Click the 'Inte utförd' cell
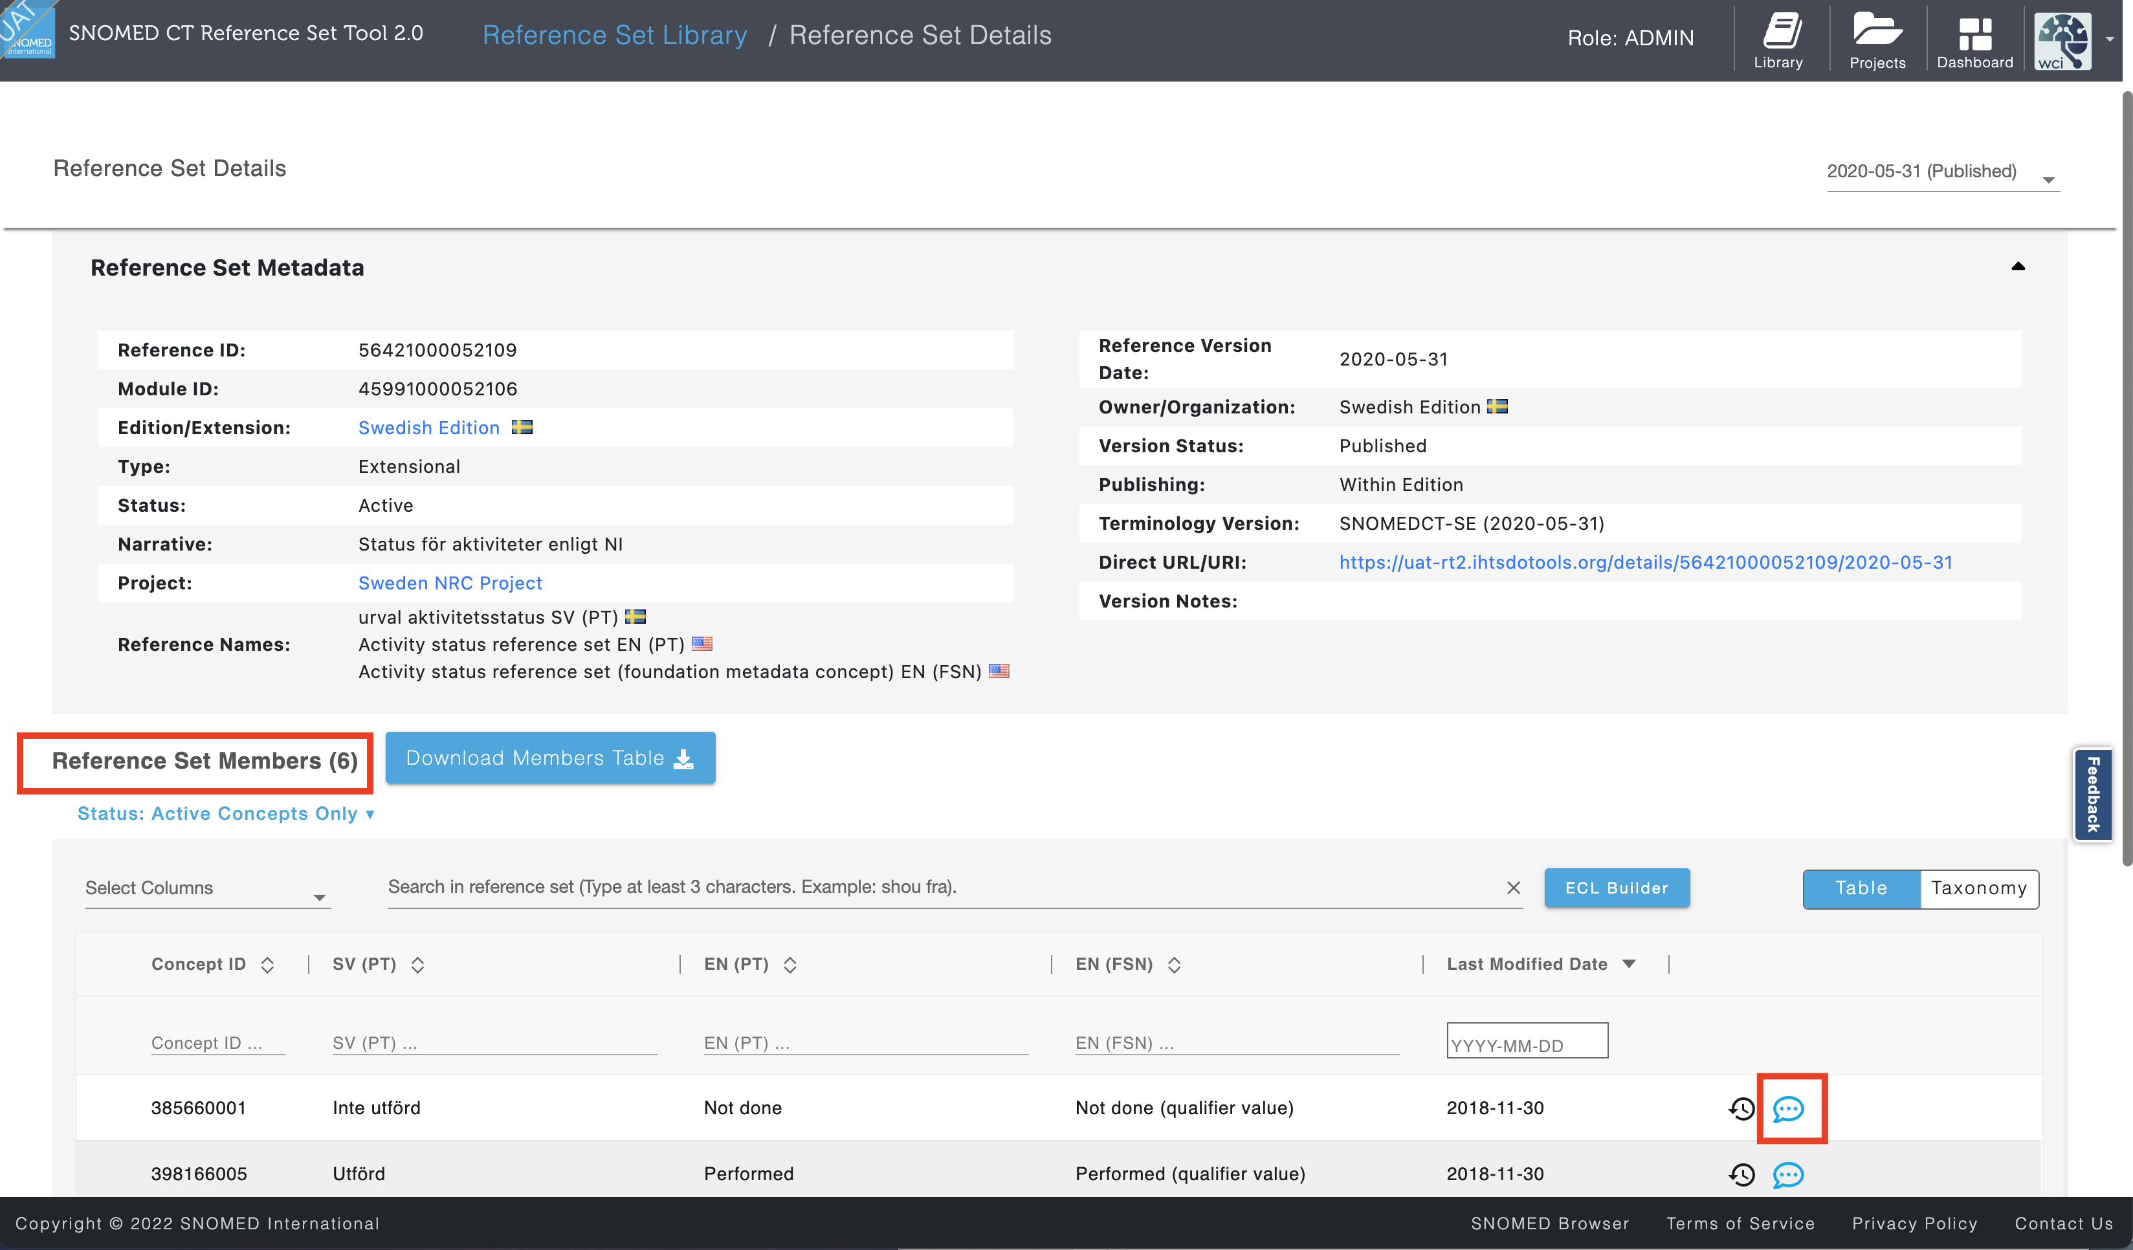This screenshot has height=1250, width=2133. point(376,1108)
